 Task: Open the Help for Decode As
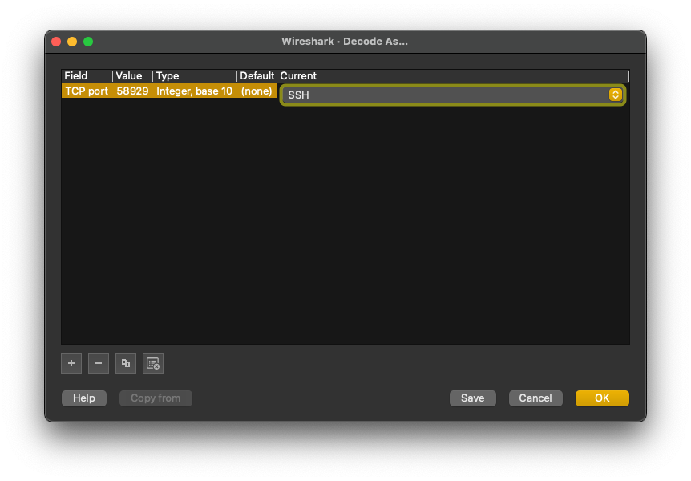[x=83, y=398]
